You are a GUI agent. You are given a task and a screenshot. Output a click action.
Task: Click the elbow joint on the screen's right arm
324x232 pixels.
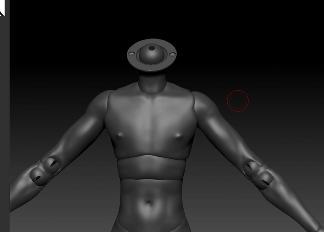pyautogui.click(x=258, y=175)
